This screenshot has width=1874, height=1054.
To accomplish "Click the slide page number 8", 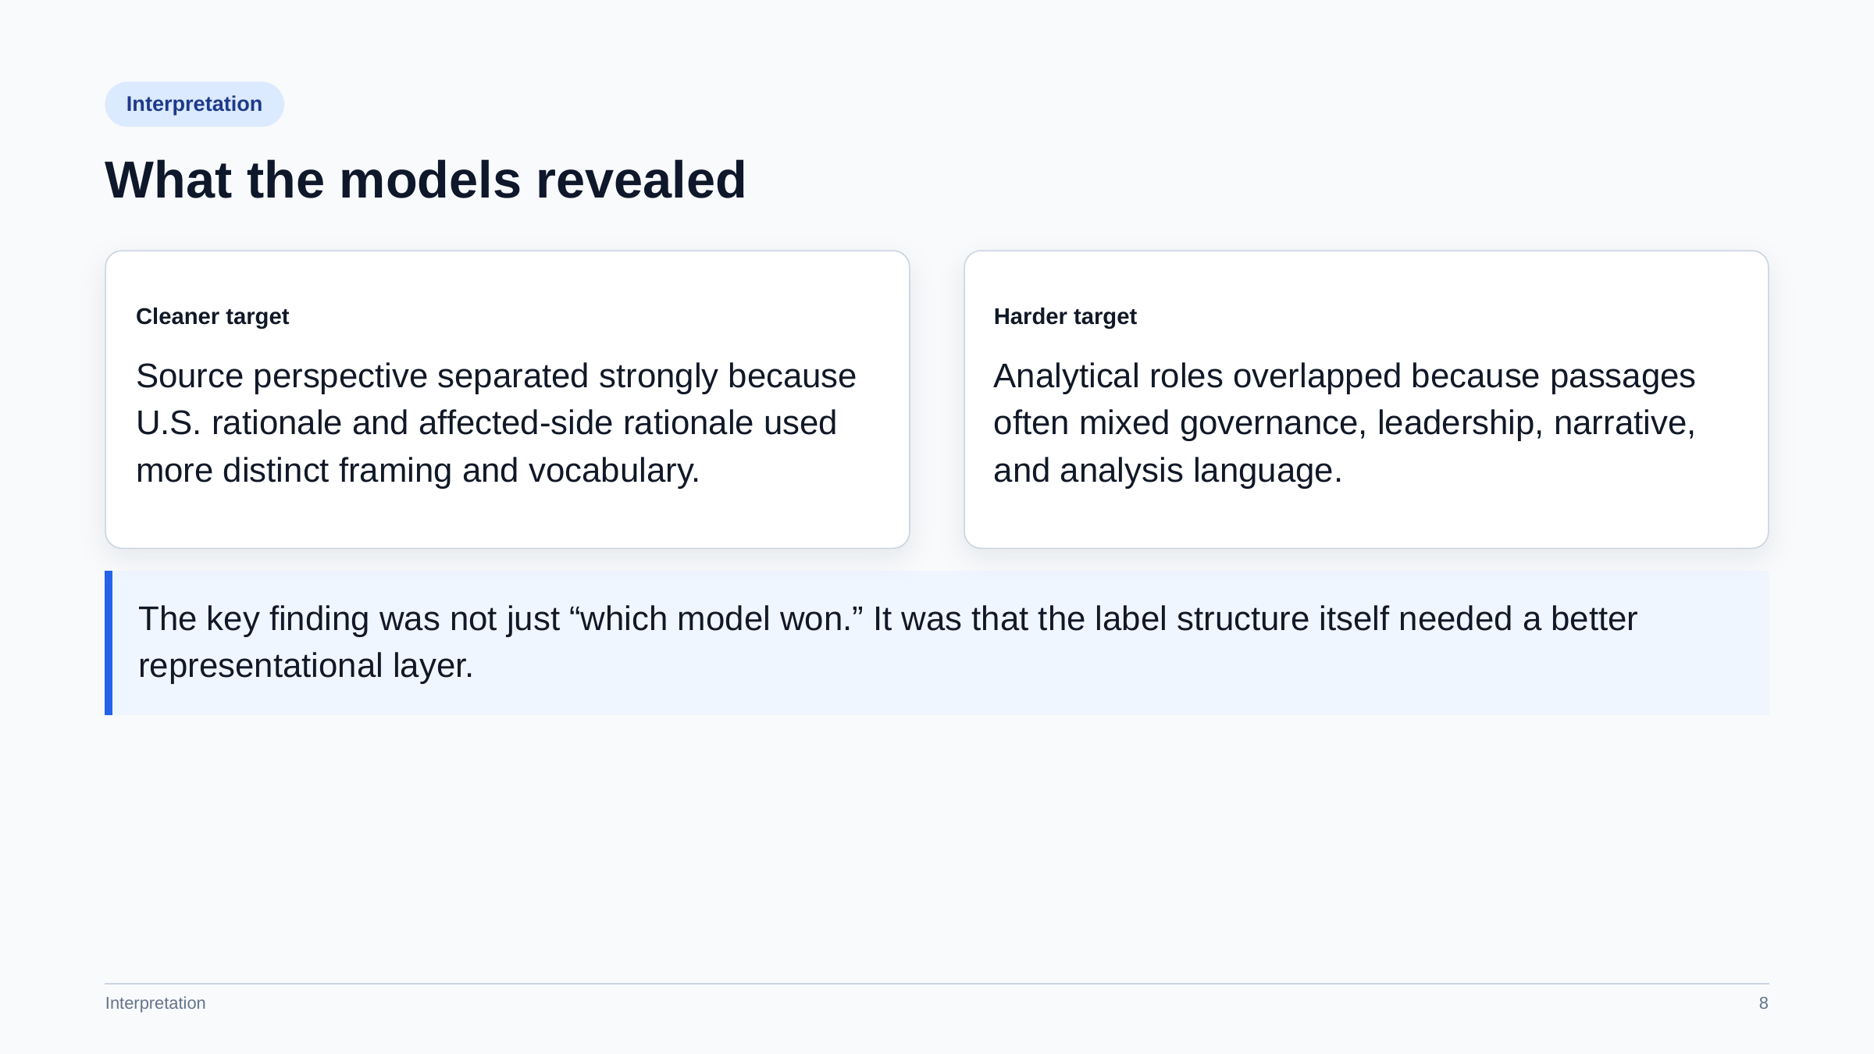I will coord(1763,1003).
